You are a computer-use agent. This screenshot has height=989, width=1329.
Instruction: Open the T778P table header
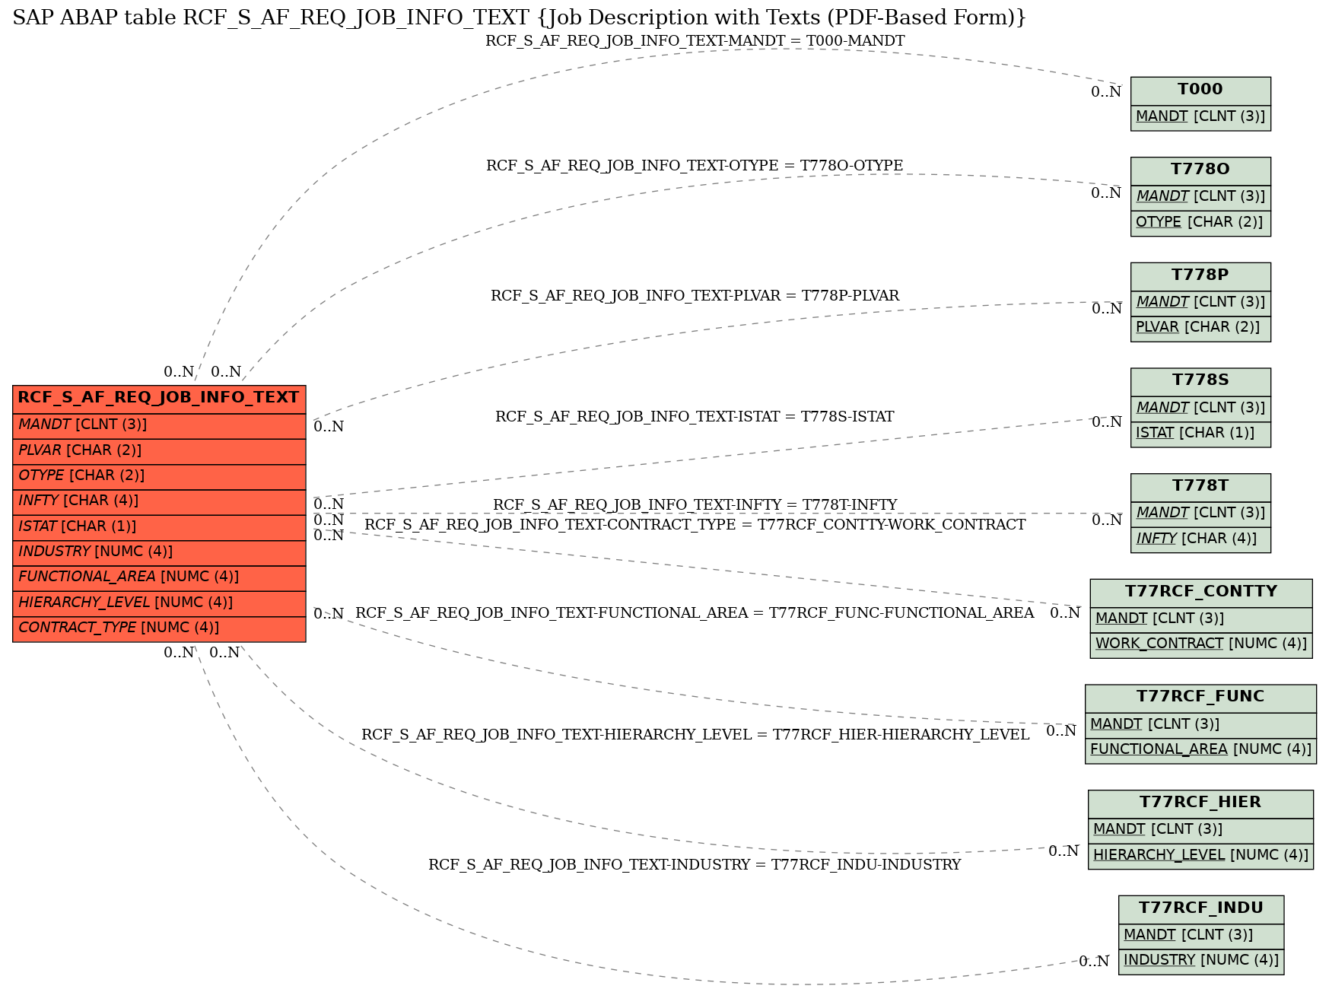[1200, 276]
